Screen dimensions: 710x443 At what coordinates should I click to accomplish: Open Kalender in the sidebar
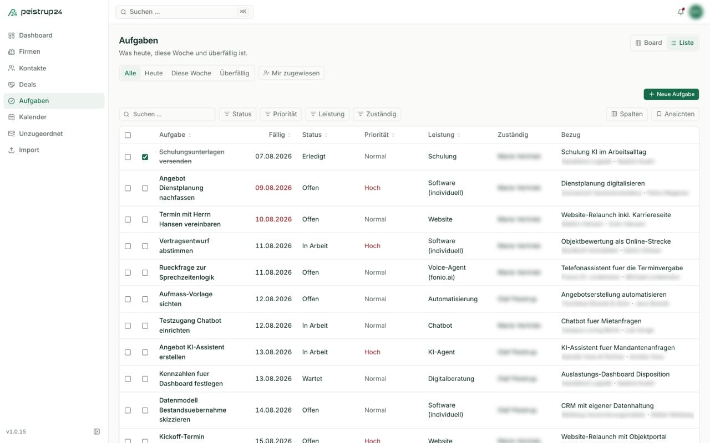tap(54, 117)
